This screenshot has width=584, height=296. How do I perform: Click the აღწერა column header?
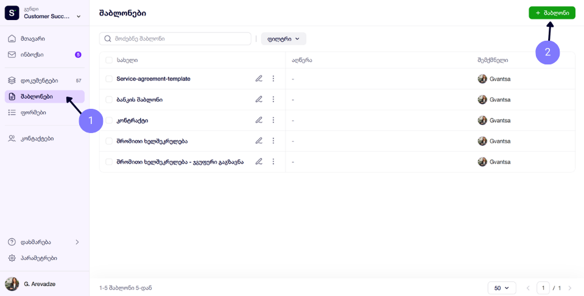coord(301,60)
